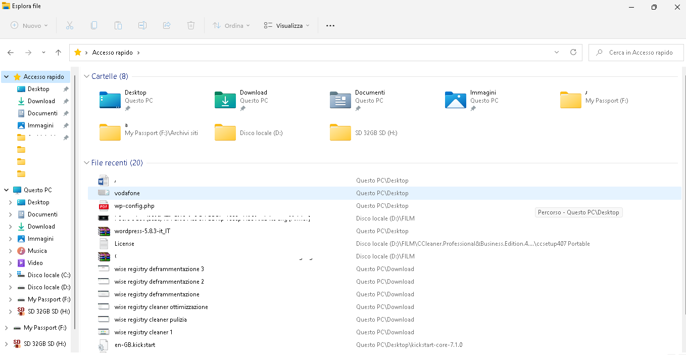Click the Delete trash icon
Screen dimensions: 686x355
[191, 25]
